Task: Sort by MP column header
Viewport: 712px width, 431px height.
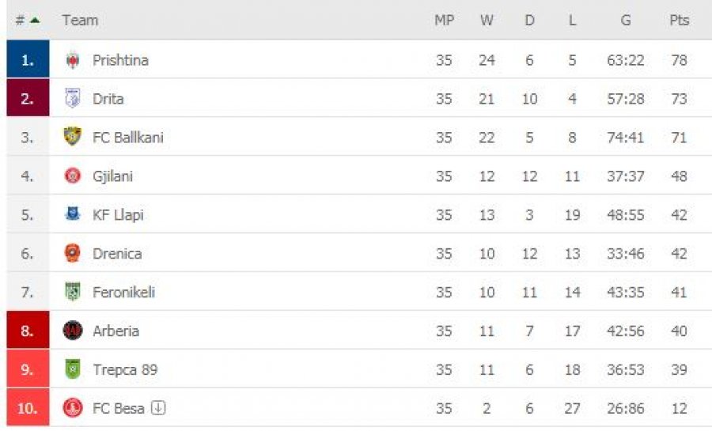Action: point(444,21)
